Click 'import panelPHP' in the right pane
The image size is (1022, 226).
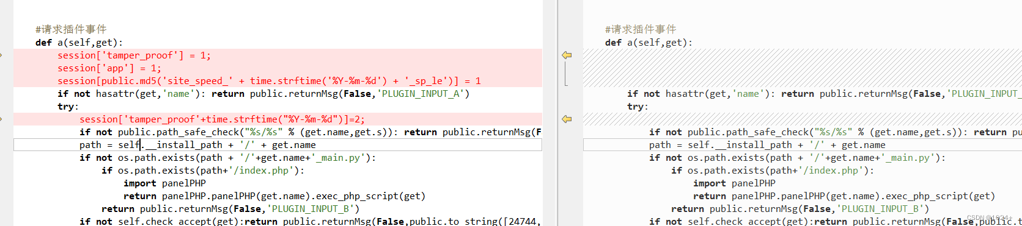[734, 183]
